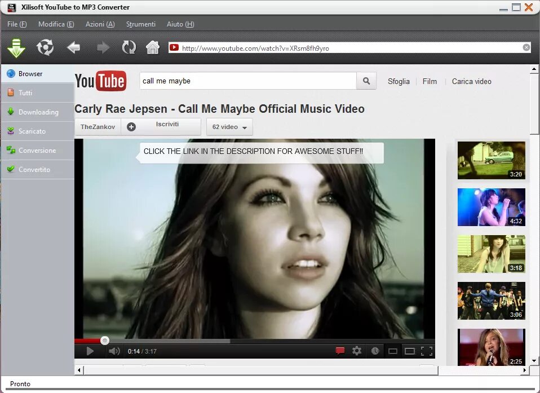This screenshot has width=540, height=393.
Task: Open video settings gear
Action: (x=357, y=351)
